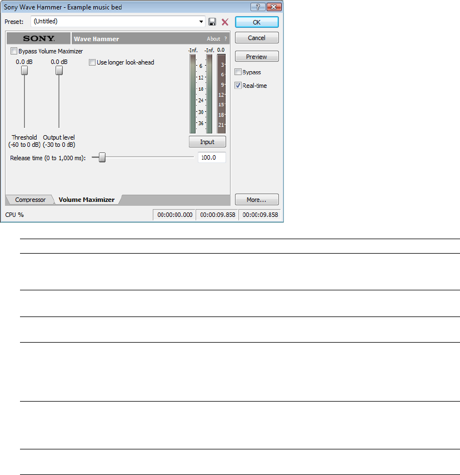This screenshot has height=475, width=460.
Task: Select the Volume Maximizer tab
Action: click(x=87, y=200)
